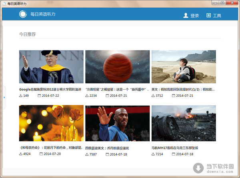The height and width of the screenshot is (178, 240).
Task: Click download icon next to 7587
Action: (87, 154)
